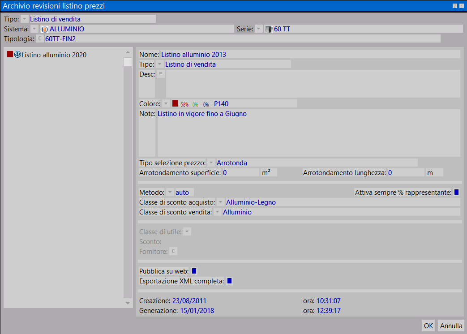The image size is (467, 334).
Task: Open the top Tipo dropdown arrow
Action: click(x=25, y=19)
